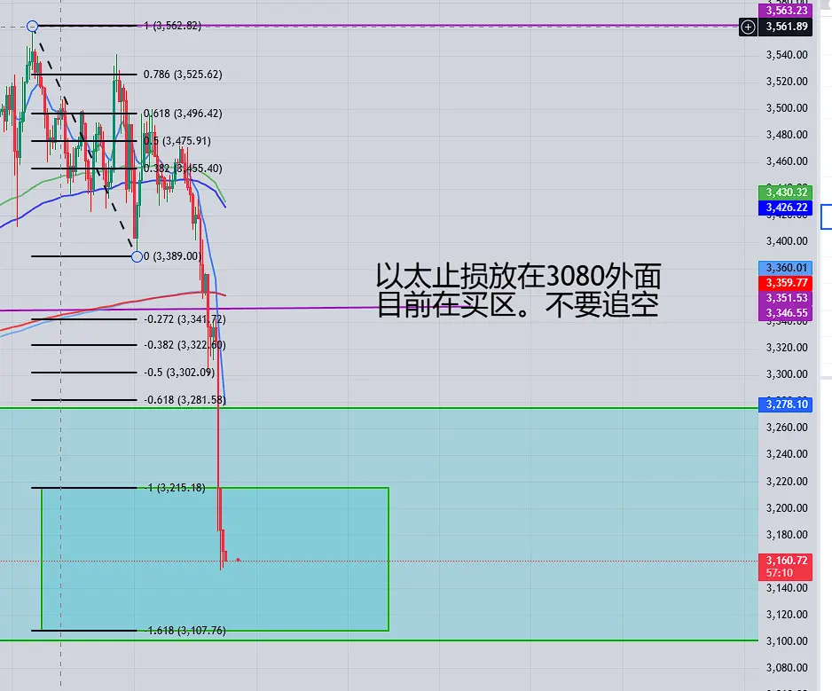Click the 3,240.00 price axis tick
The image size is (832, 691).
click(x=787, y=454)
